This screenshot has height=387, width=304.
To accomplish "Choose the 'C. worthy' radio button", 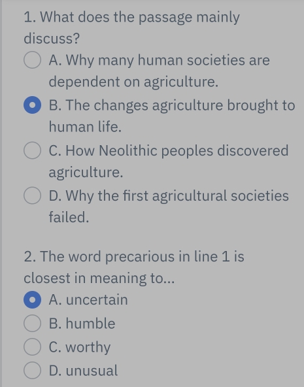I will [x=32, y=347].
